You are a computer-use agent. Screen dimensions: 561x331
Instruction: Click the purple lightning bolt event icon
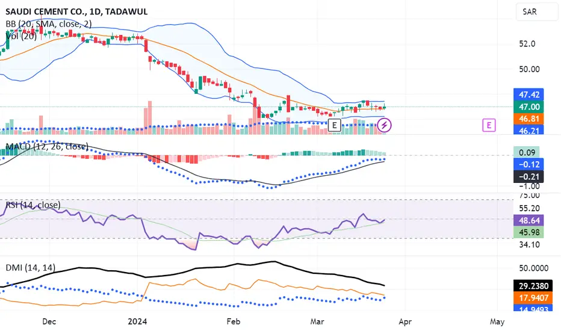pyautogui.click(x=384, y=125)
